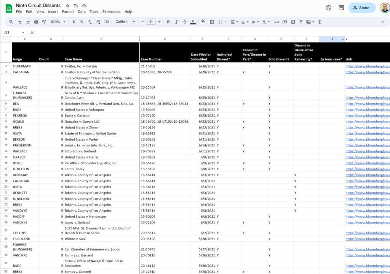The width and height of the screenshot is (390, 274).
Task: Toggle strikethrough formatting
Action: 185,22
